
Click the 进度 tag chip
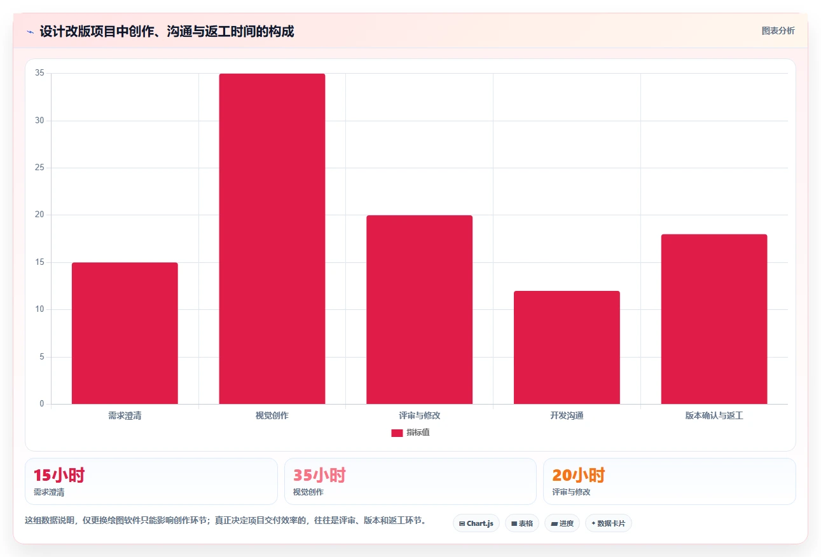(562, 523)
